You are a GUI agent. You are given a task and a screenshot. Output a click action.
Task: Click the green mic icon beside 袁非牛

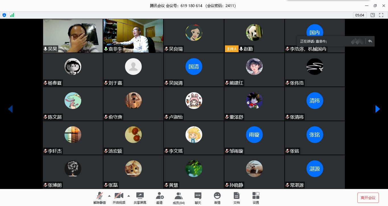click(106, 49)
